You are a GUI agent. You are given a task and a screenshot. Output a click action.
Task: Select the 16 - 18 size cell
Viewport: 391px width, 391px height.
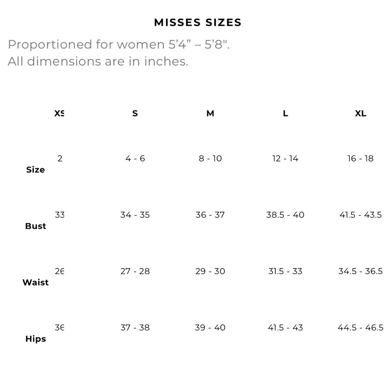pos(361,158)
